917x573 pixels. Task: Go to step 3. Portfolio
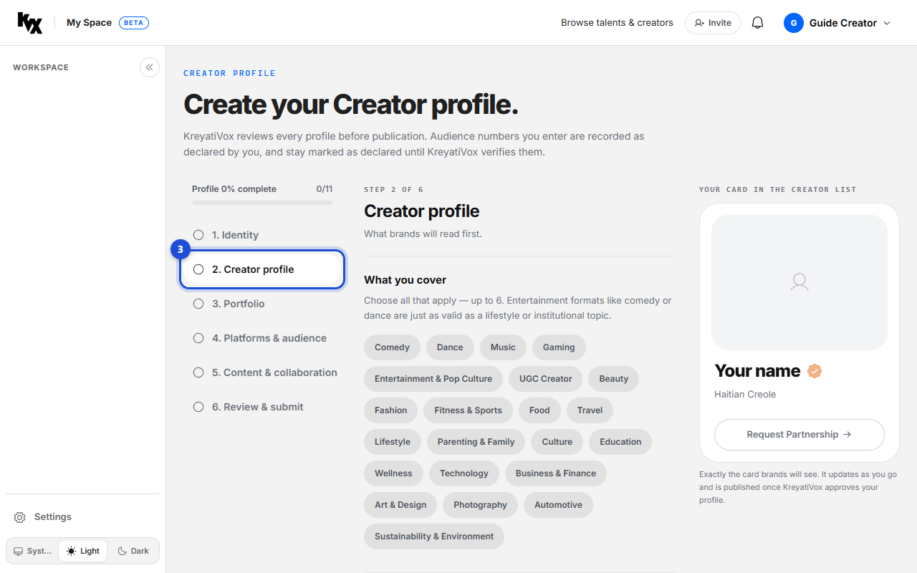[x=262, y=304]
